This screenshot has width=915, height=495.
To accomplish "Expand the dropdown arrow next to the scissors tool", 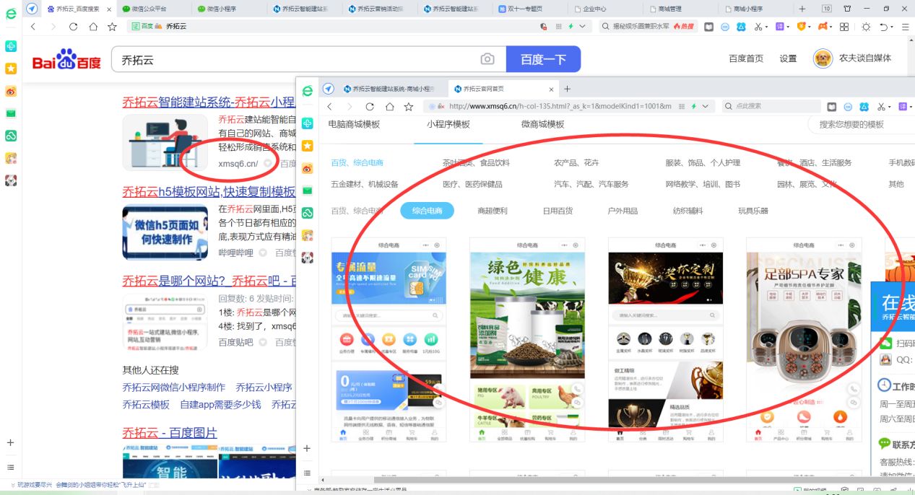I will (x=767, y=27).
